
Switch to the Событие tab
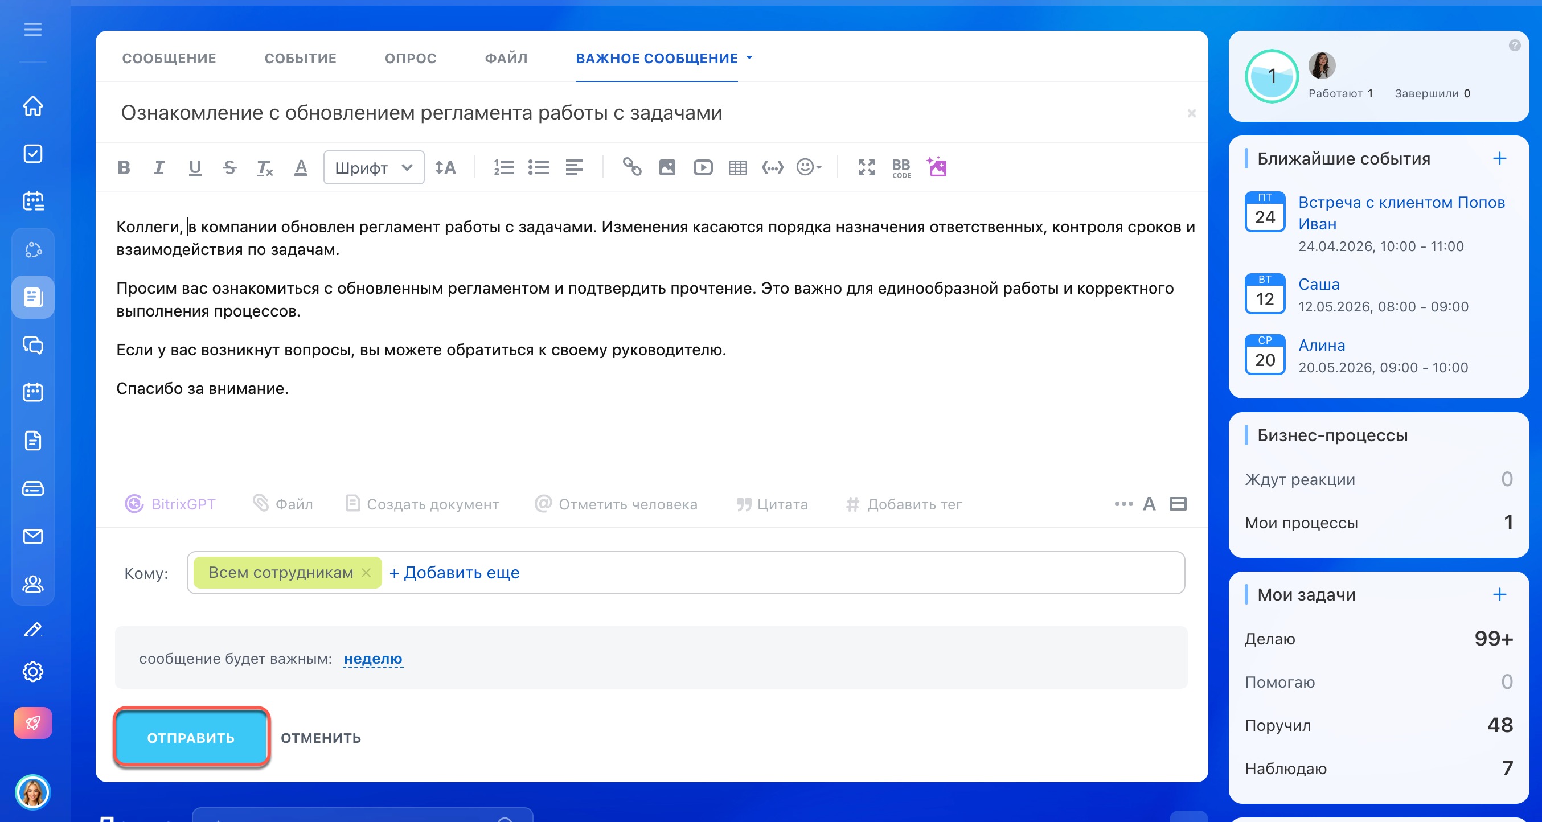(301, 58)
